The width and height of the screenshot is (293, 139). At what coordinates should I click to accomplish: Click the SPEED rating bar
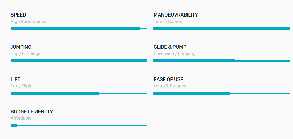click(x=79, y=28)
